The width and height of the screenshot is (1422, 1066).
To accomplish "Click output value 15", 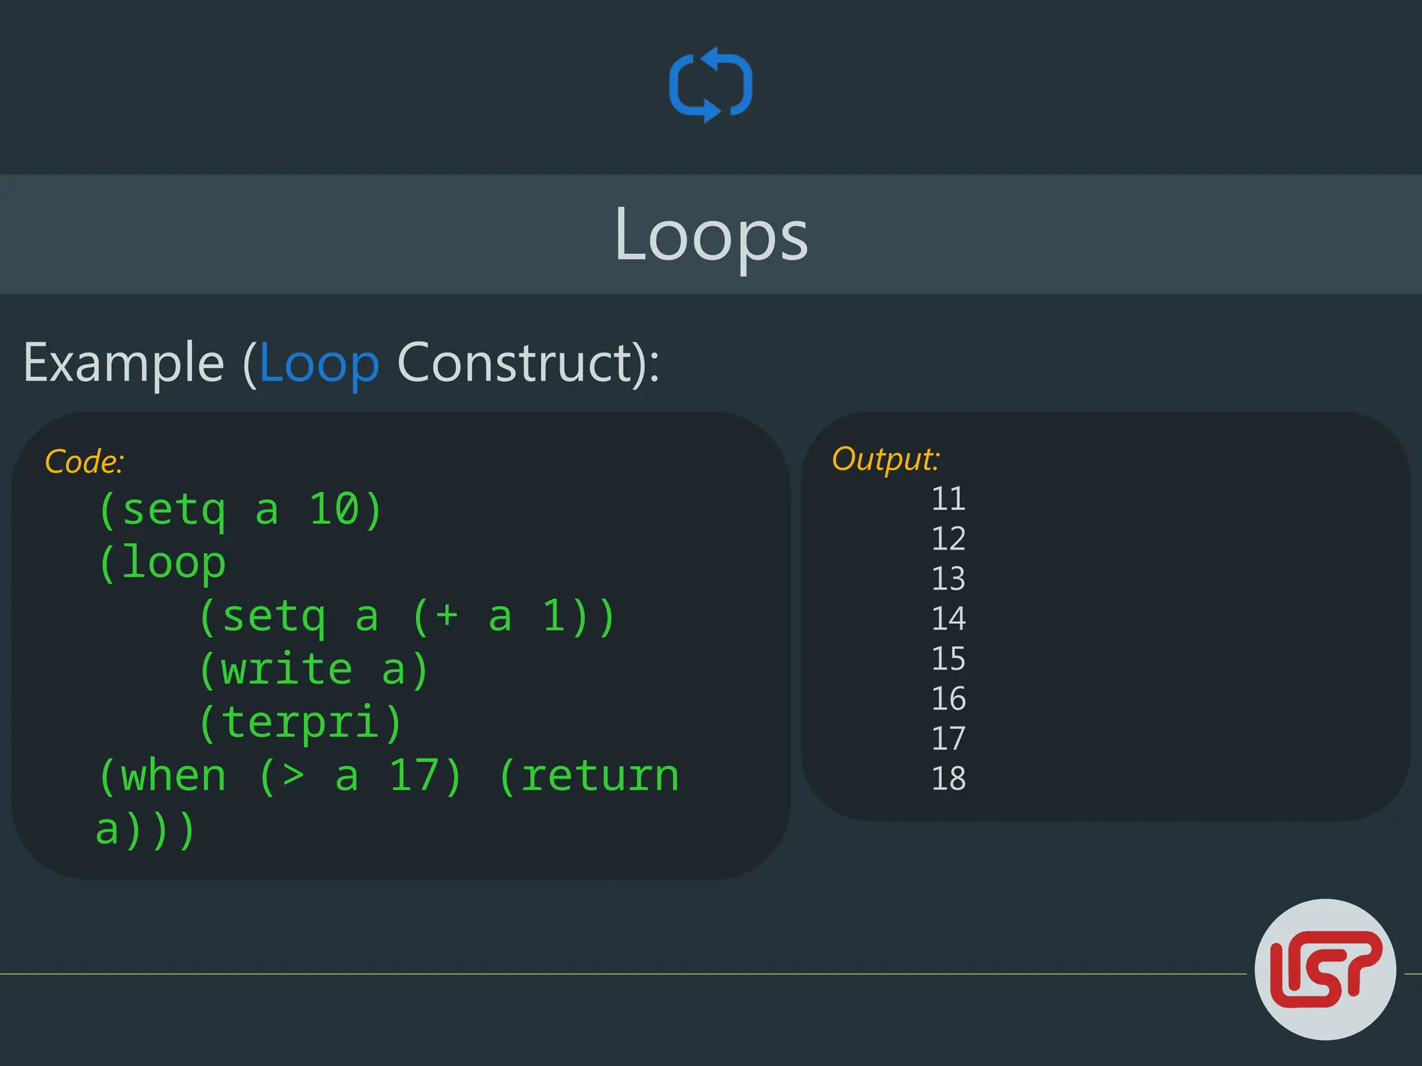I will coord(948,659).
